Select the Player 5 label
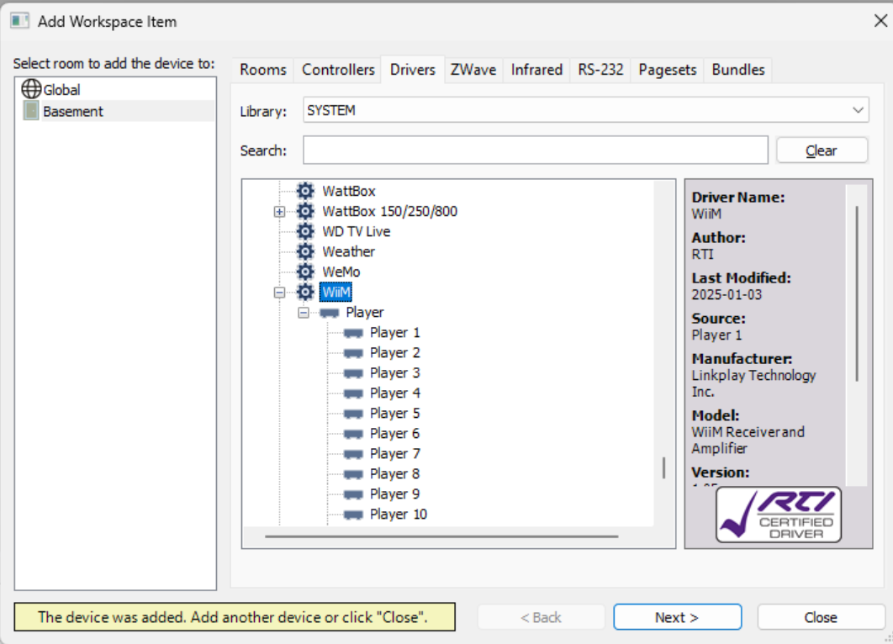 394,414
